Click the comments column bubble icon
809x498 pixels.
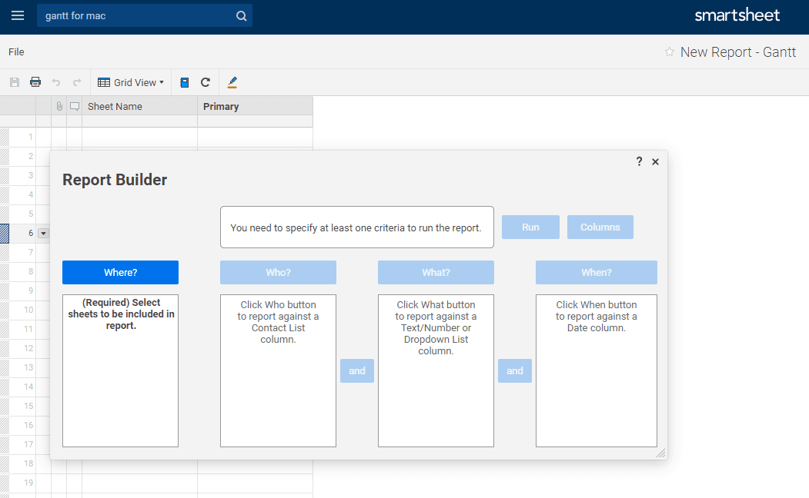(x=75, y=107)
